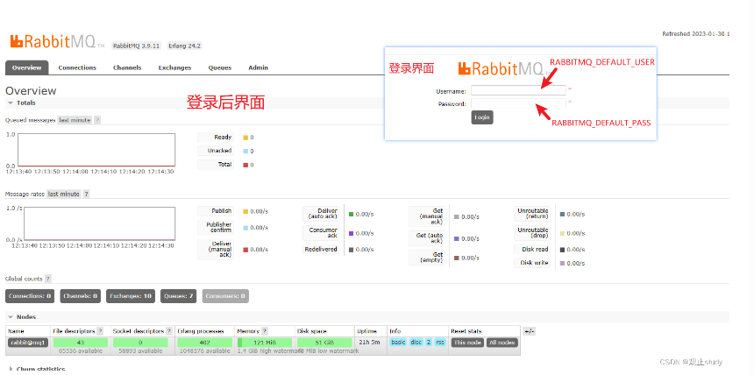Open the Exchanges tab
This screenshot has height=375, width=754.
pos(175,67)
